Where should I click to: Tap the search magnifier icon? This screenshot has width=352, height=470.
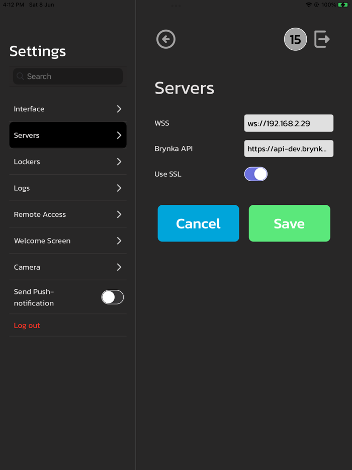[21, 76]
